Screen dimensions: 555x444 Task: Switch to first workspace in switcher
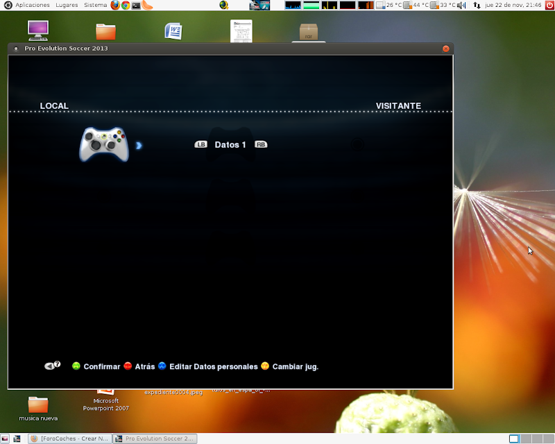pos(514,438)
